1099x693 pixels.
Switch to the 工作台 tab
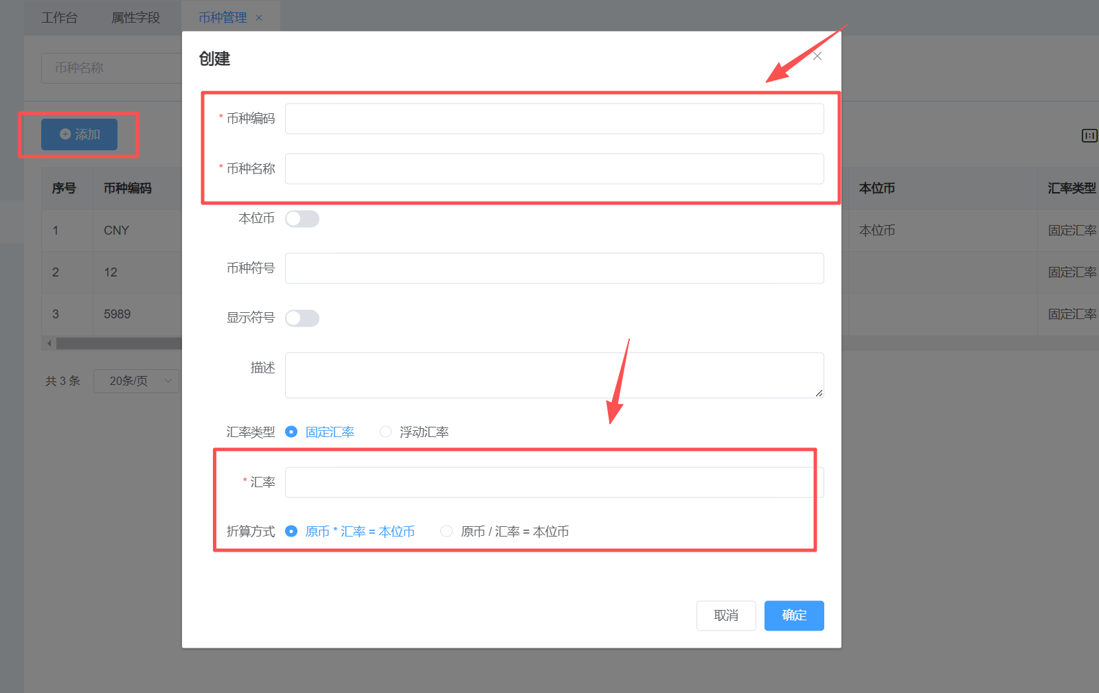point(59,18)
